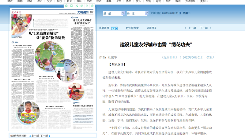This screenshot has width=245, height=138.
Task: Open the 电视 navigation tab
Action: tap(158, 1)
